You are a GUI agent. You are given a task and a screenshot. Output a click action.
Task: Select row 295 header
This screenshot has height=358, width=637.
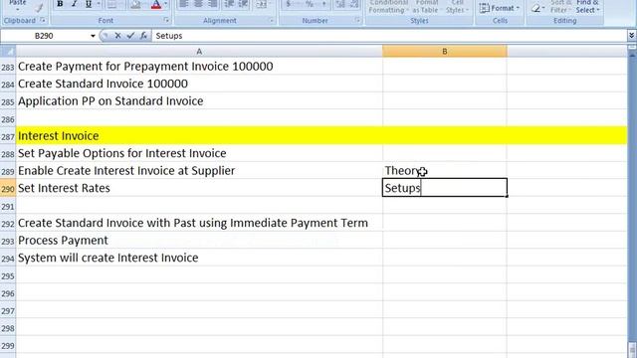click(x=8, y=275)
